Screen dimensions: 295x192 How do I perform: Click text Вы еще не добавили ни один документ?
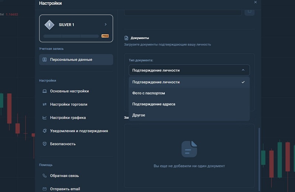point(189,166)
